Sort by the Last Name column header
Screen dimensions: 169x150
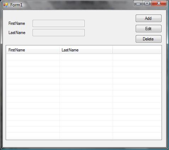86,50
